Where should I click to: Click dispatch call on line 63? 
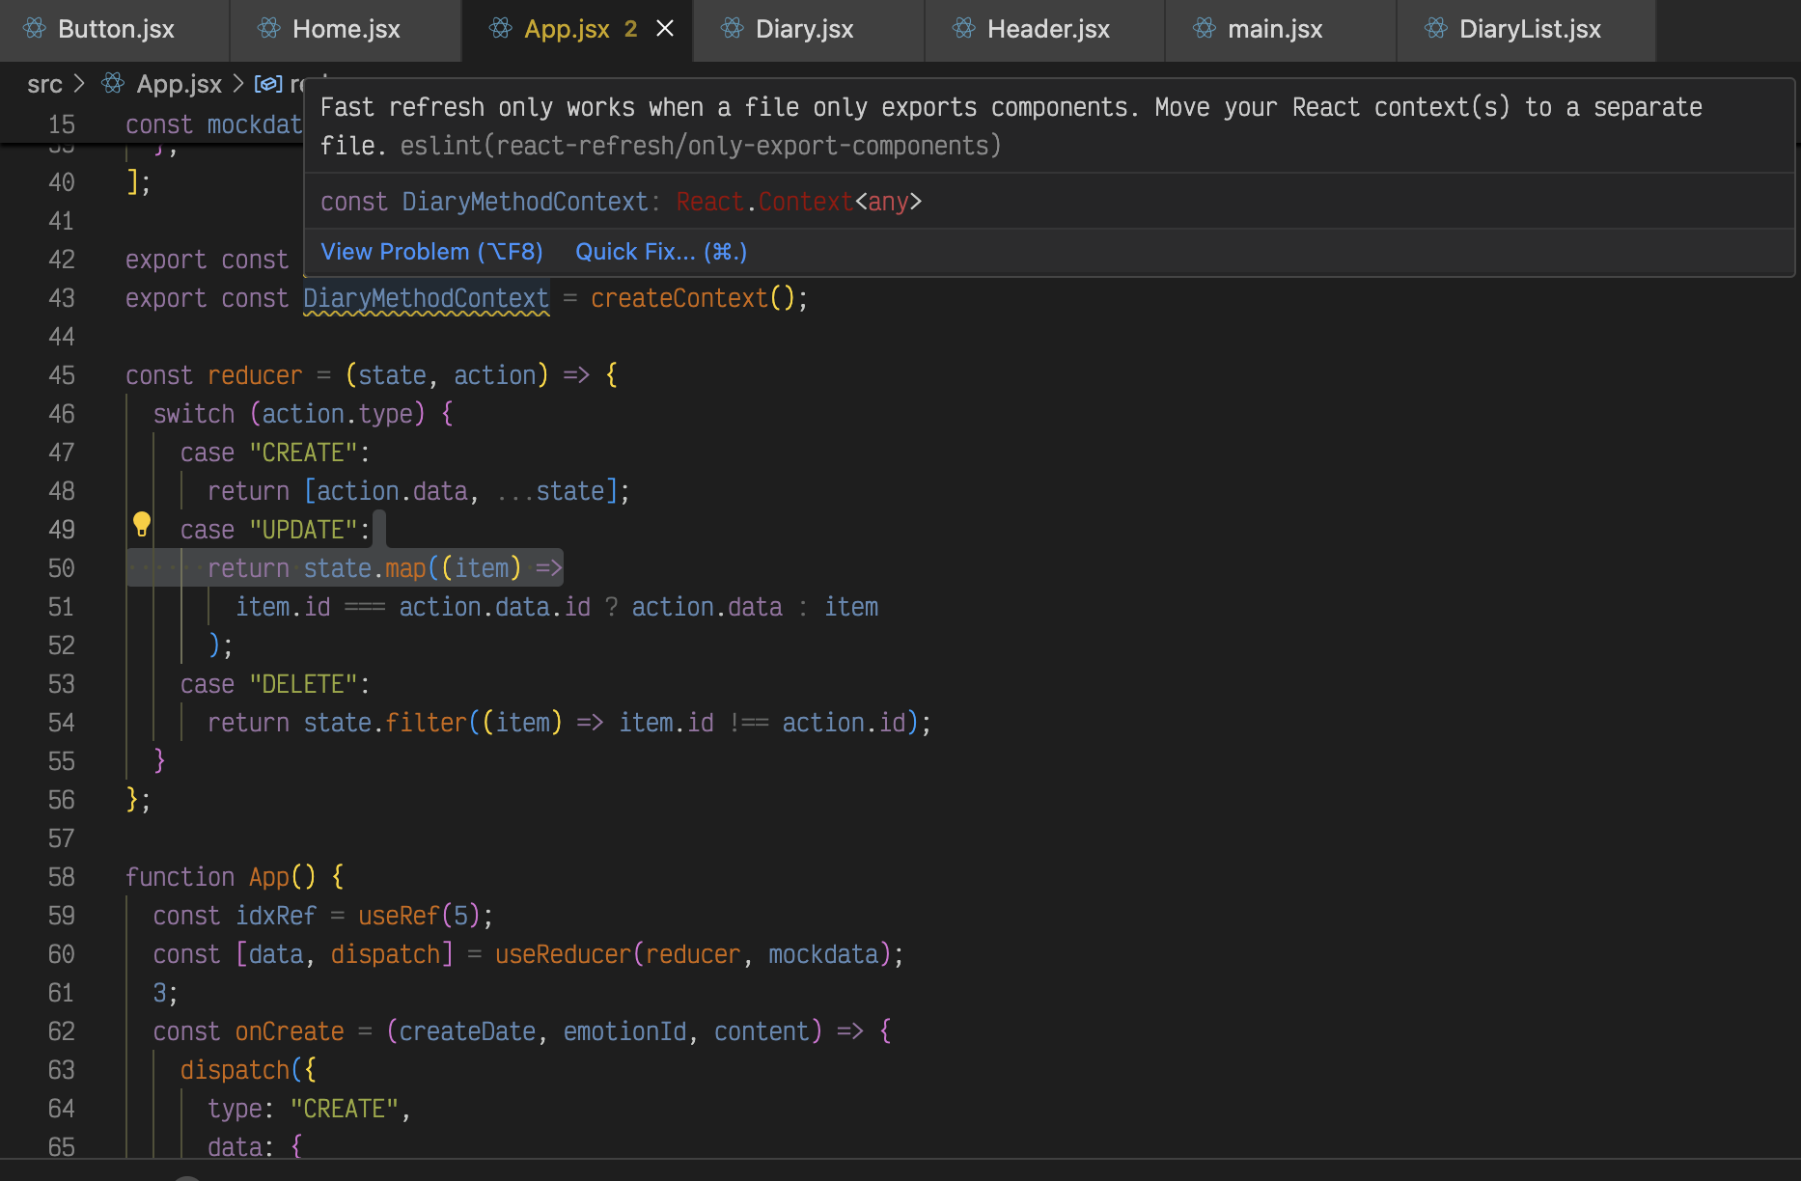235,1070
